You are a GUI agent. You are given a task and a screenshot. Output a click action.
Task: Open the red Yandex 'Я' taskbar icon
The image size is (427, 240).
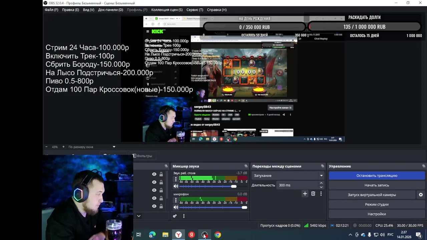191,235
